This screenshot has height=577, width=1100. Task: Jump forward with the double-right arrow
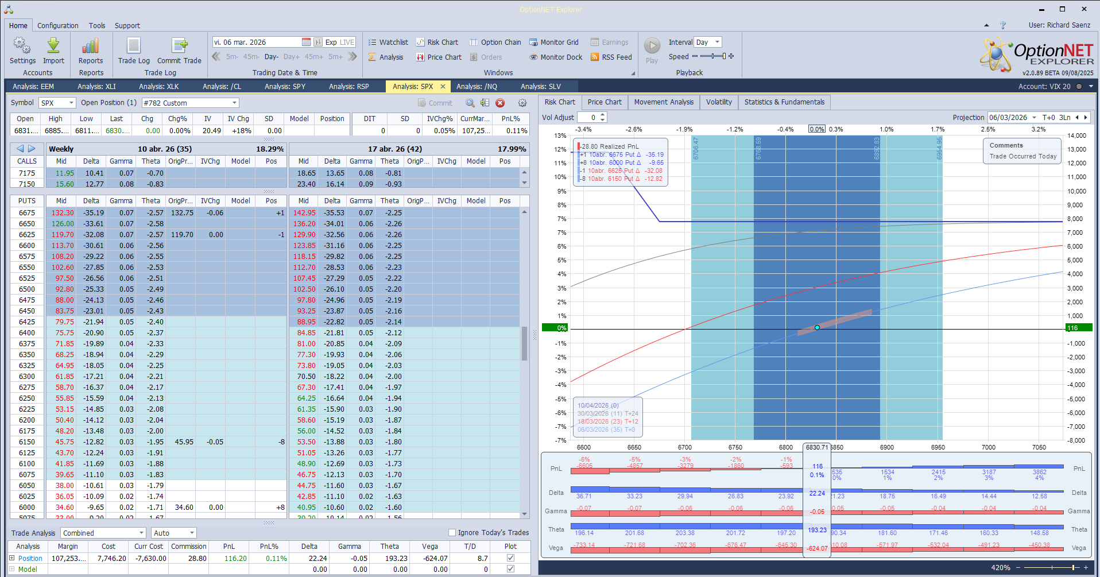[353, 56]
